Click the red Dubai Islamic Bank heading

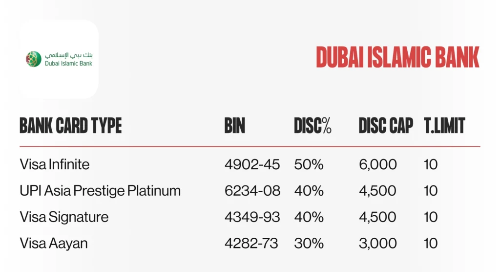pyautogui.click(x=397, y=57)
